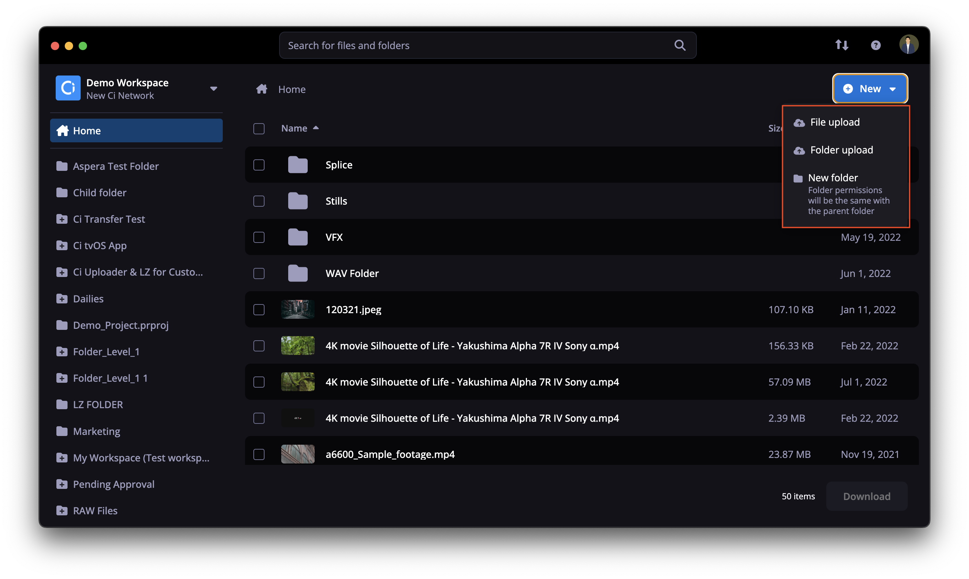Image resolution: width=969 pixels, height=579 pixels.
Task: Click New folder menu icon
Action: click(798, 179)
